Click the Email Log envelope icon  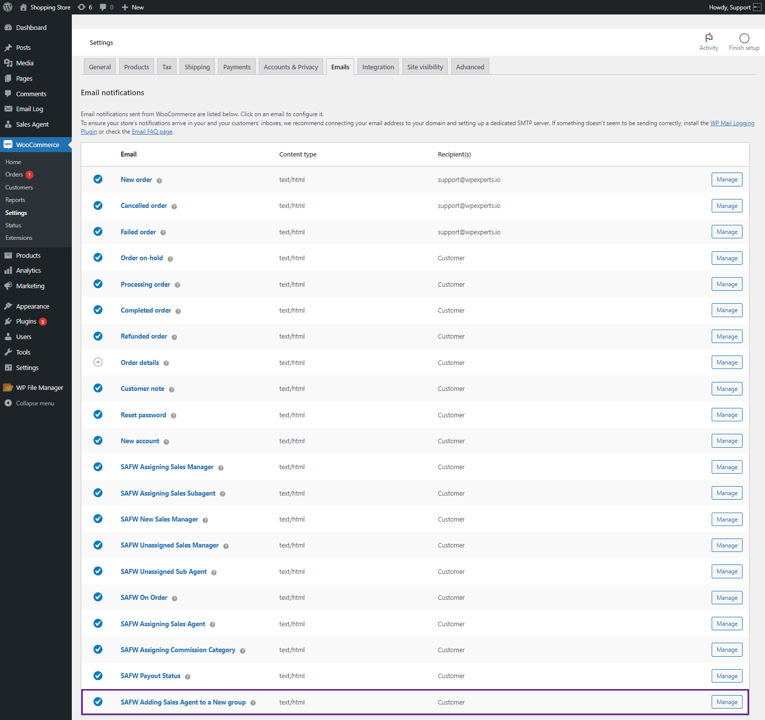[x=8, y=109]
